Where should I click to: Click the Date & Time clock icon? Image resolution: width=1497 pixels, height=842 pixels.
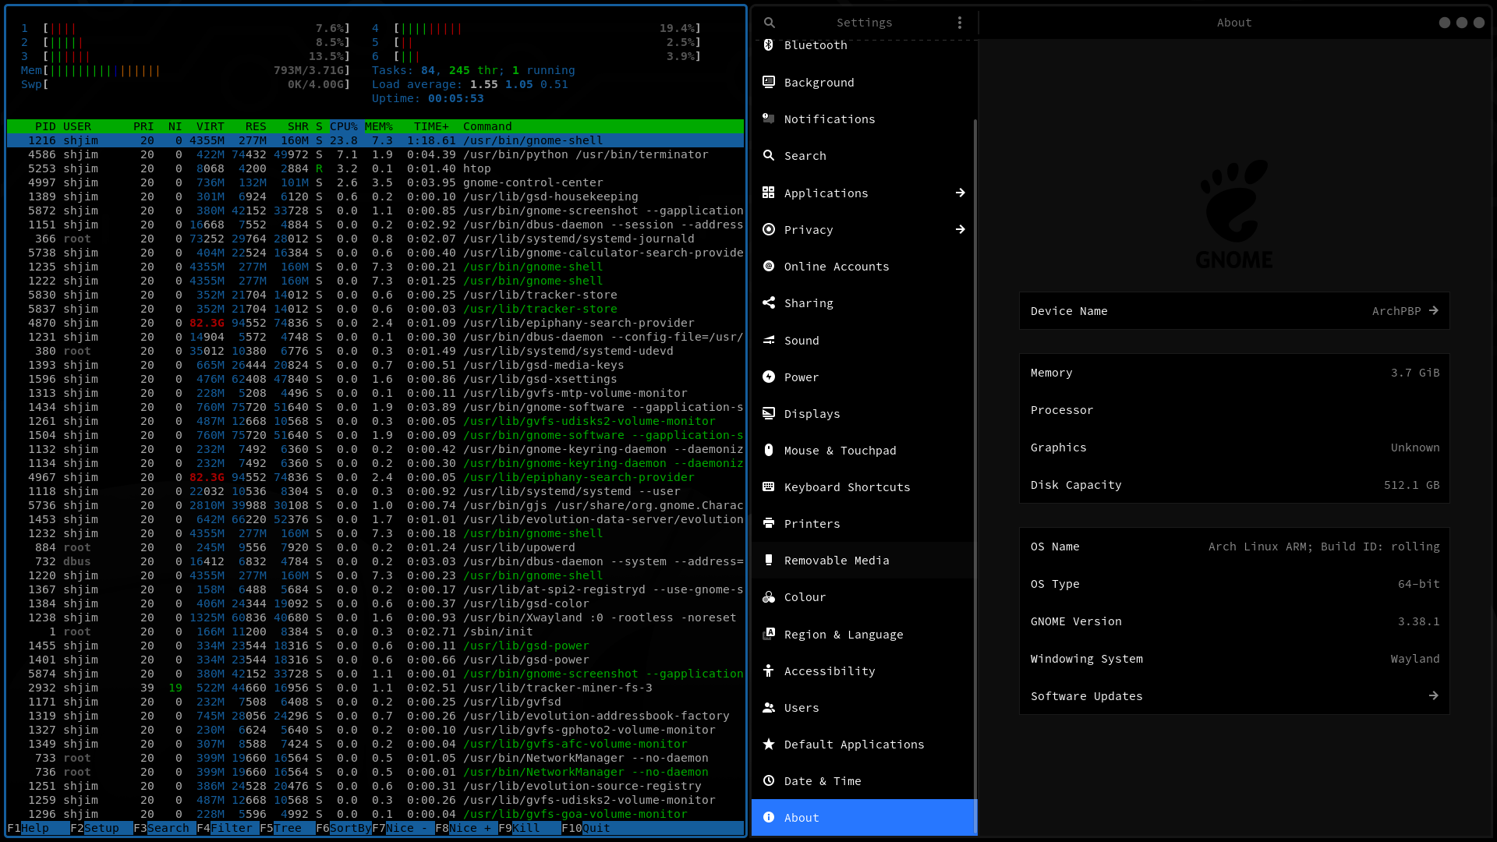click(x=769, y=780)
